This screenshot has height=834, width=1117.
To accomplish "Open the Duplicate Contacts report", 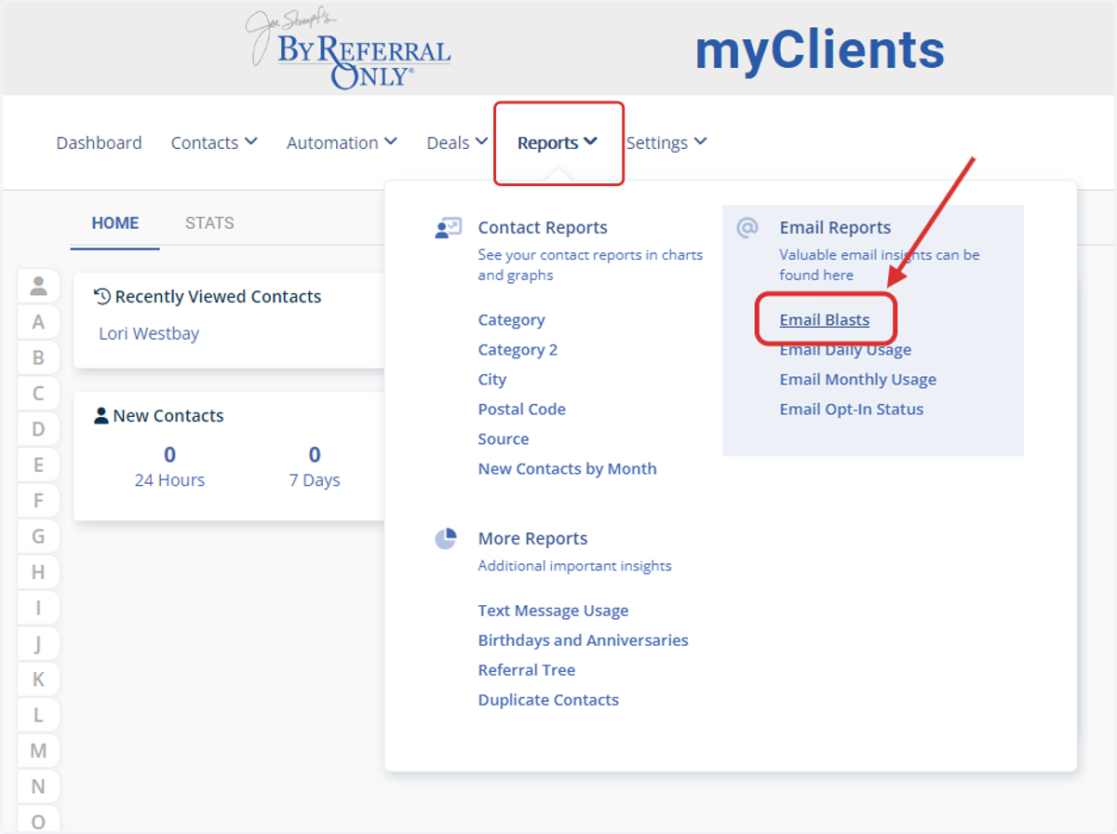I will pyautogui.click(x=548, y=700).
